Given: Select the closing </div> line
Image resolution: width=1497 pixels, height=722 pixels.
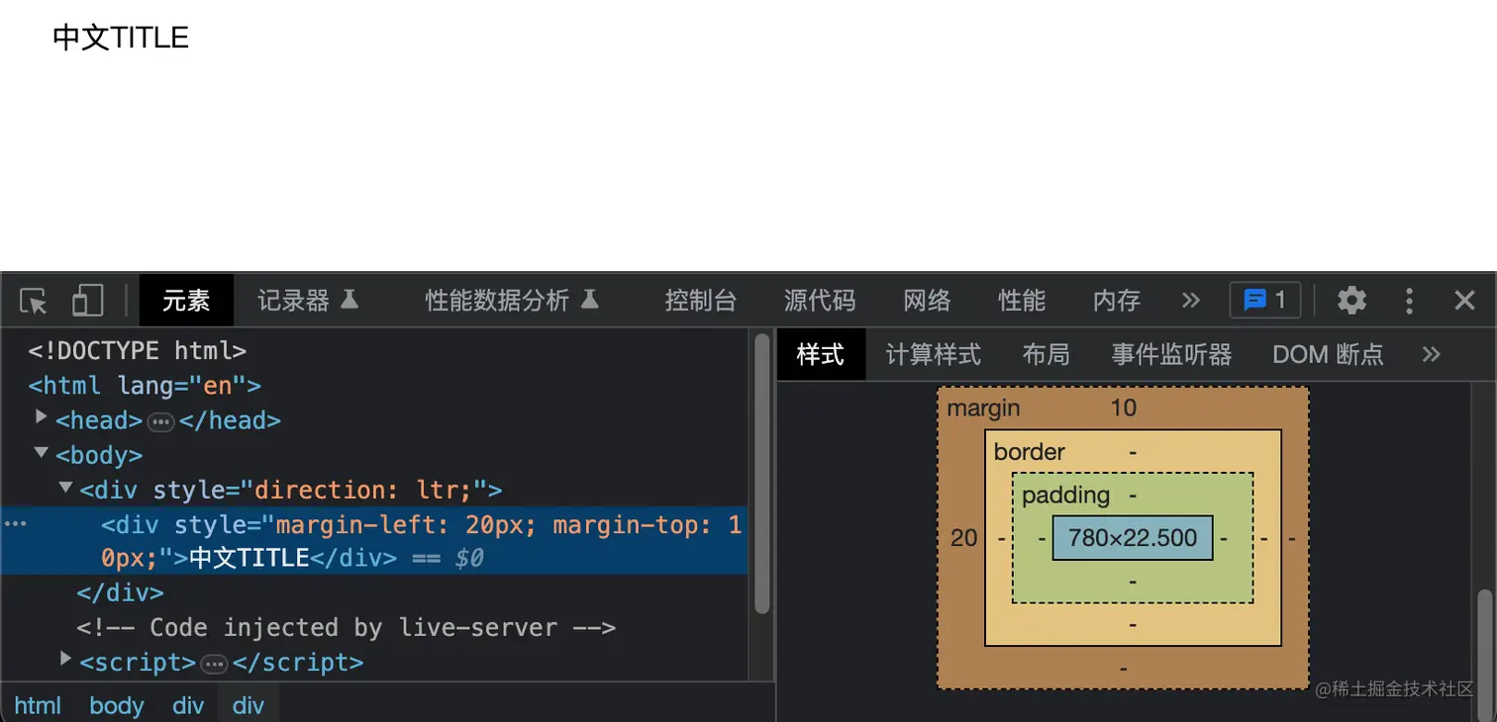Looking at the screenshot, I should pyautogui.click(x=121, y=593).
